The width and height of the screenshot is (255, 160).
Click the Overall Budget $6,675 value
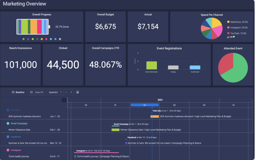pyautogui.click(x=106, y=27)
